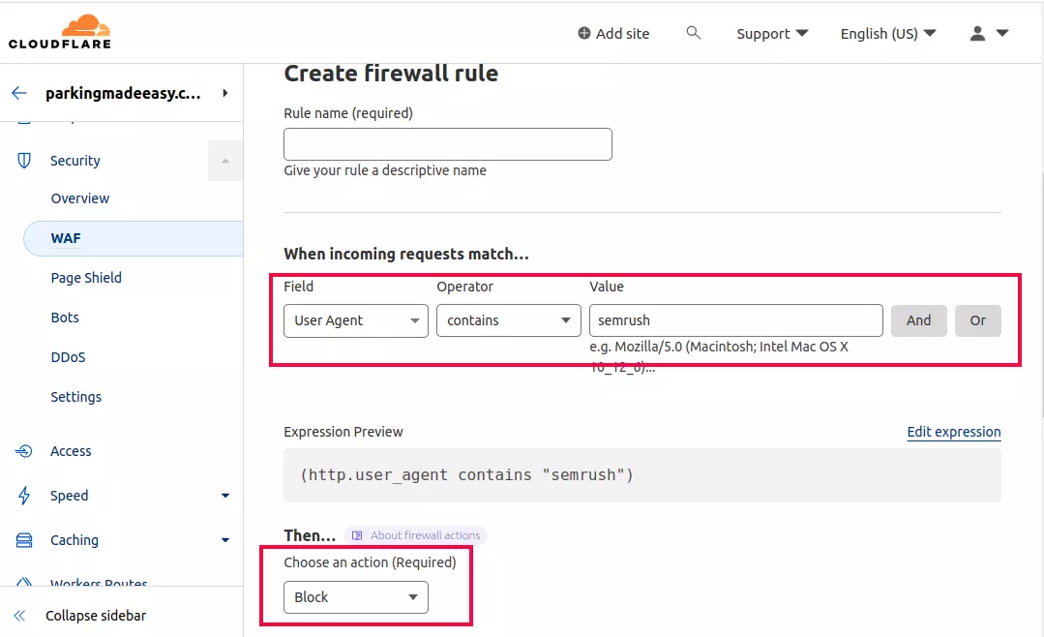
Task: Select WAF in the Security menu
Action: pyautogui.click(x=65, y=238)
